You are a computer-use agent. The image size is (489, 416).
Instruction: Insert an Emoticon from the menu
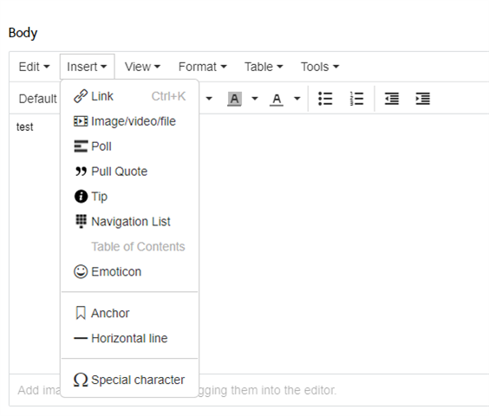coord(130,271)
